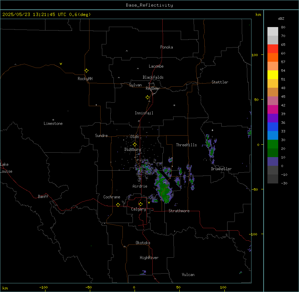The width and height of the screenshot is (299, 292).
Task: Pick the white 70-80 dBZ legend band
Action: (273, 32)
